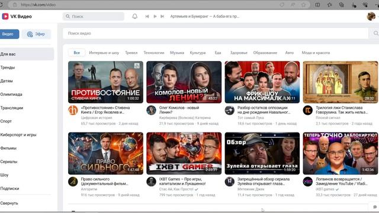This screenshot has height=213, width=379.
Task: Open title Логвинов возвращается
Action: (342, 181)
